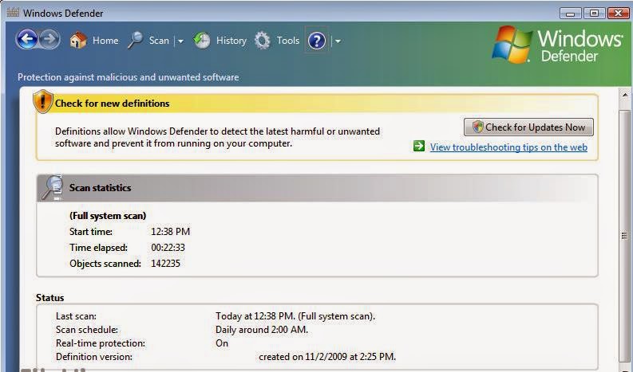Click the scrollbar up arrow
Image resolution: width=633 pixels, height=372 pixels.
click(625, 95)
